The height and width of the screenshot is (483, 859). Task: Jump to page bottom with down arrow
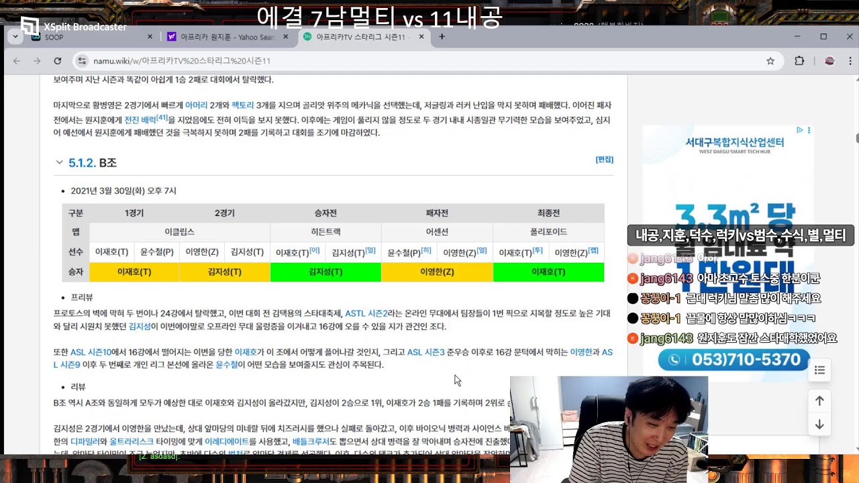click(819, 425)
